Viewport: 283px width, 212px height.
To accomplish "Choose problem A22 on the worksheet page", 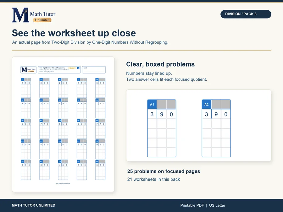I will (x=44, y=170).
